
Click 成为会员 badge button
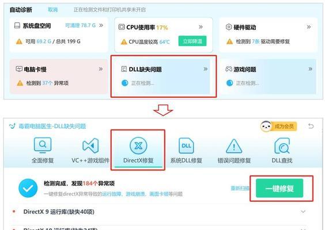[284, 126]
